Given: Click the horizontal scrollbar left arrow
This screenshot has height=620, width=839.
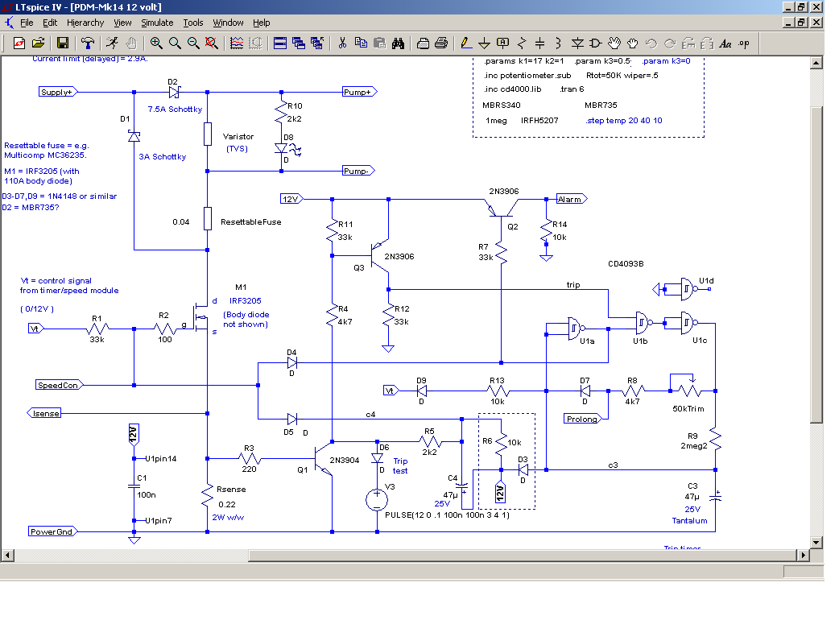Looking at the screenshot, I should pos(7,556).
